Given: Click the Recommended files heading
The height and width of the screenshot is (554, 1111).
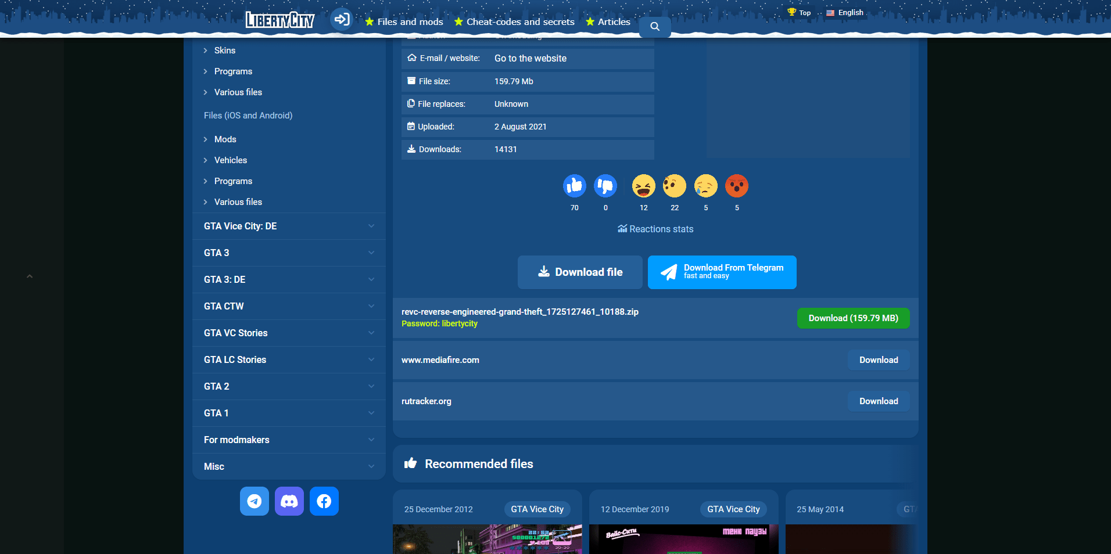Looking at the screenshot, I should pyautogui.click(x=479, y=464).
